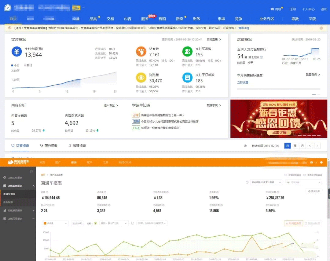330x261 pixels.
Task: Switch to the 服务视窗 tab
Action: (49, 146)
